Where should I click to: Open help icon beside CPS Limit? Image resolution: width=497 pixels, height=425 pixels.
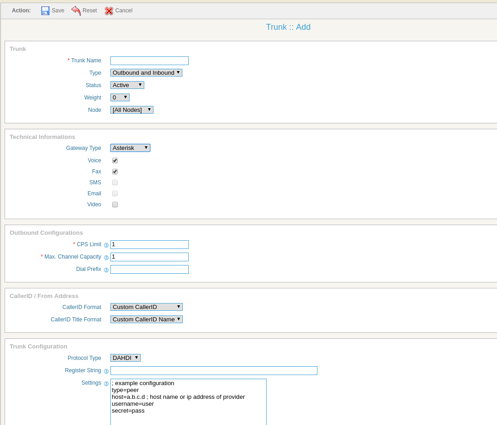[106, 245]
